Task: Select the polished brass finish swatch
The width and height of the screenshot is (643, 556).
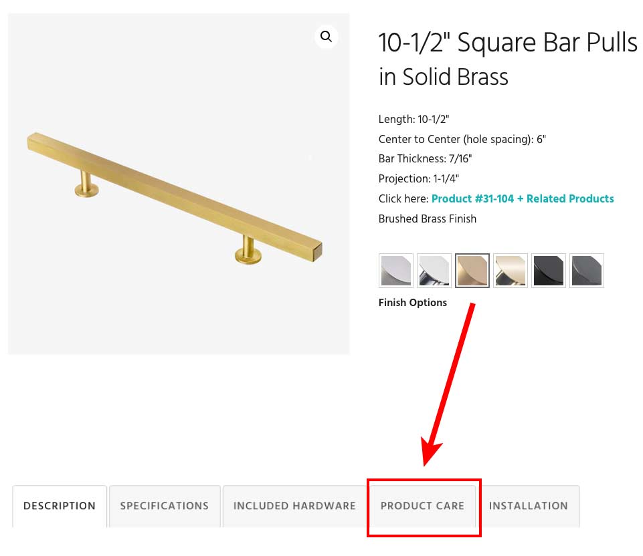Action: (510, 270)
